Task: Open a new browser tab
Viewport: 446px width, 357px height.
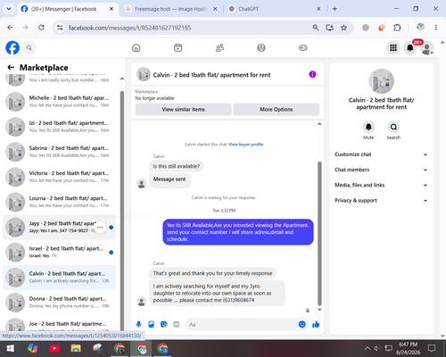Action: point(334,9)
